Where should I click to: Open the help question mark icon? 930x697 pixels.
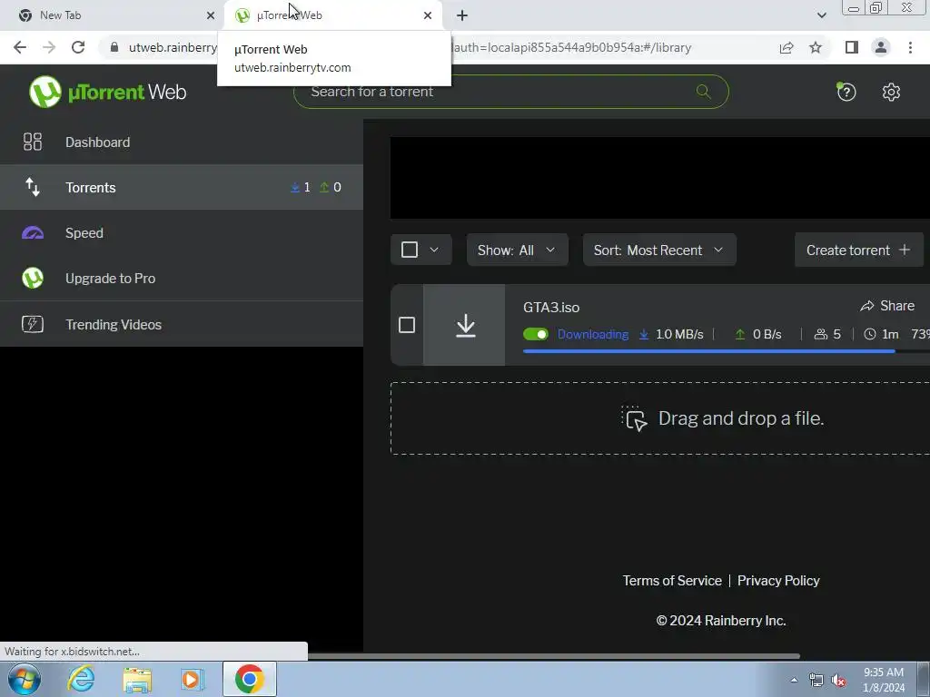pos(846,92)
